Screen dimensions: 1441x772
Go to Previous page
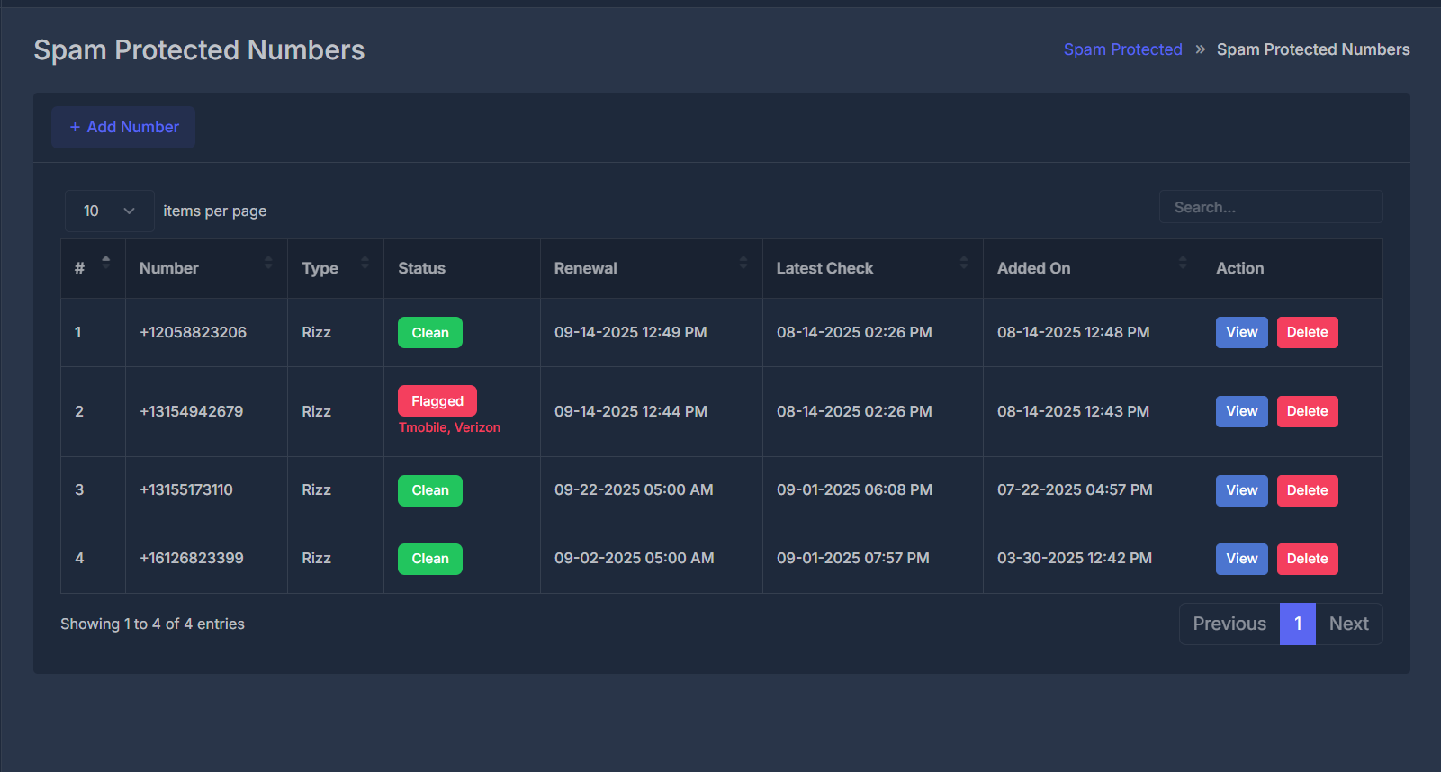coord(1229,624)
